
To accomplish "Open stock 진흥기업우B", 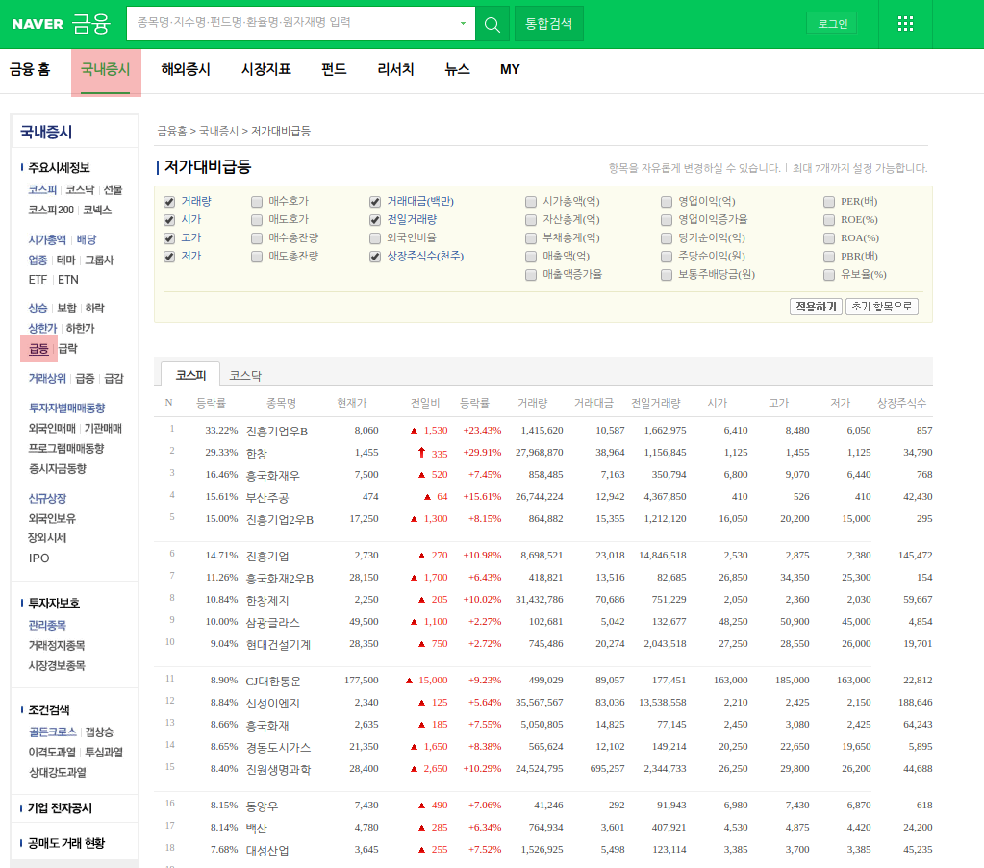I will point(277,432).
